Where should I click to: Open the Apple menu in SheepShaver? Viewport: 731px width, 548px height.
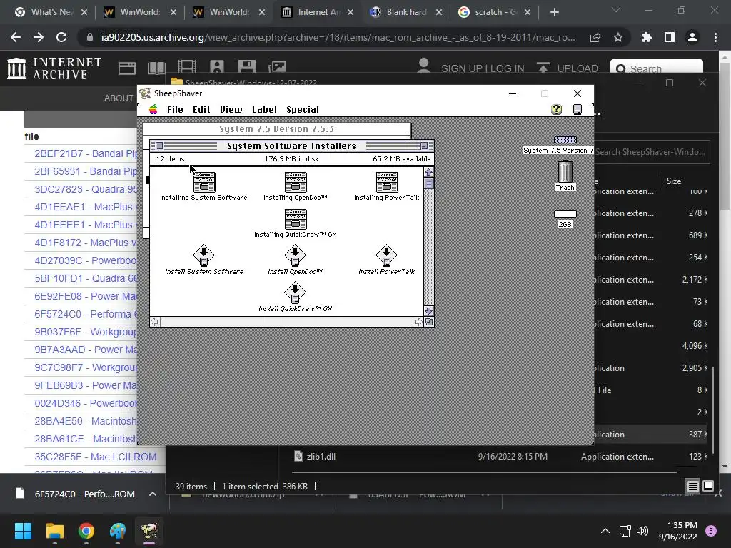(x=153, y=109)
